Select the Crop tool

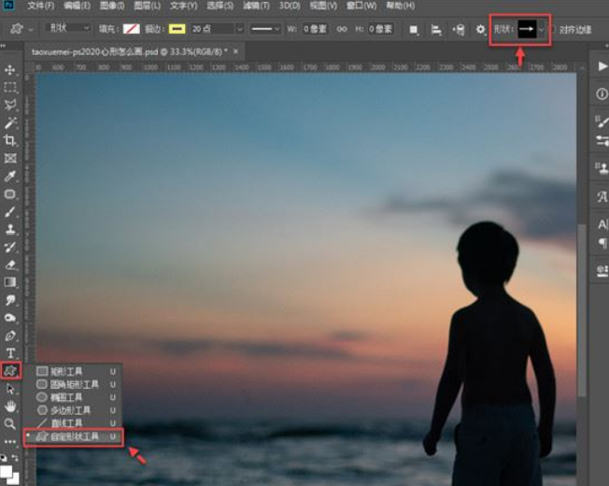tap(10, 140)
